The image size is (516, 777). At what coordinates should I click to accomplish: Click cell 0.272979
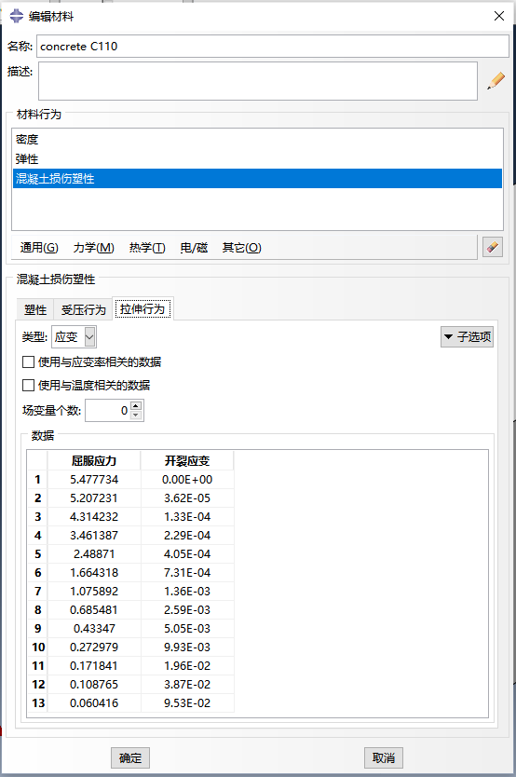pyautogui.click(x=94, y=647)
